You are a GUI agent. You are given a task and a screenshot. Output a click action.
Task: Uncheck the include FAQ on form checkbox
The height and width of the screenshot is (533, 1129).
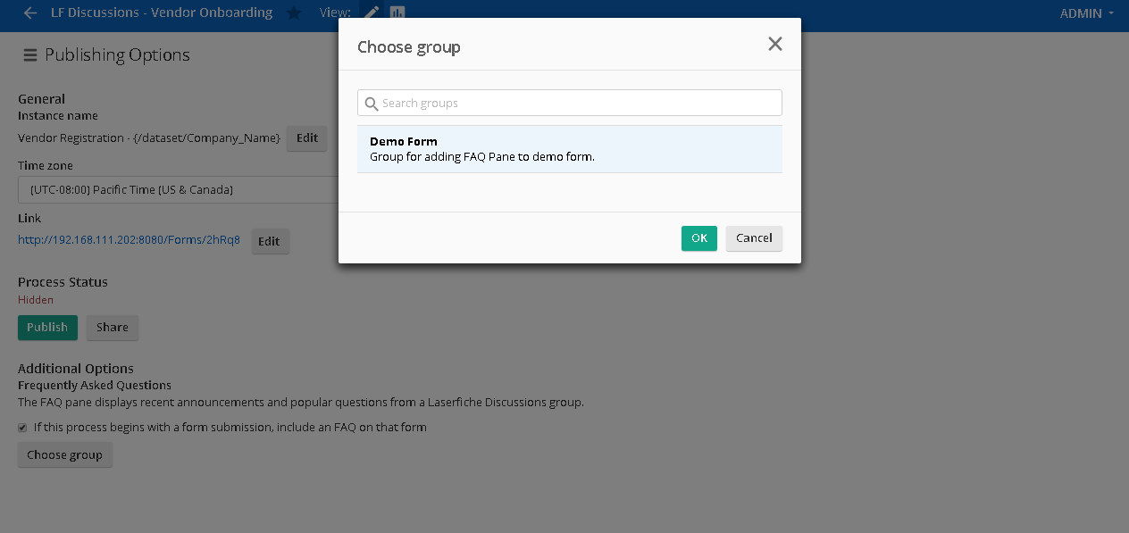point(22,428)
